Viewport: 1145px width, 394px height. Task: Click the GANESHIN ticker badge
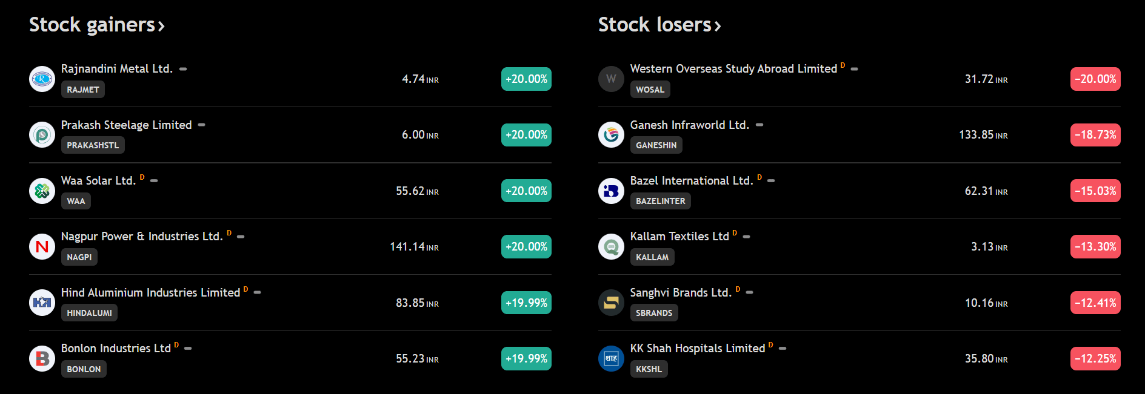[656, 145]
